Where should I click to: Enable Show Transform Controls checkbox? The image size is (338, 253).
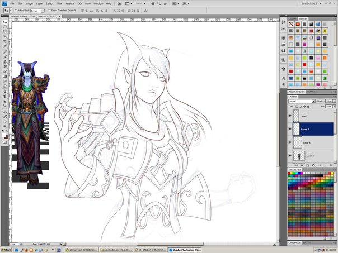pyautogui.click(x=49, y=10)
